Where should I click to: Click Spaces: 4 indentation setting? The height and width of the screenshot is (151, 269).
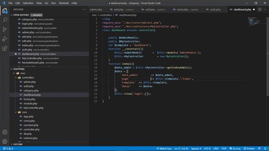click(x=196, y=148)
